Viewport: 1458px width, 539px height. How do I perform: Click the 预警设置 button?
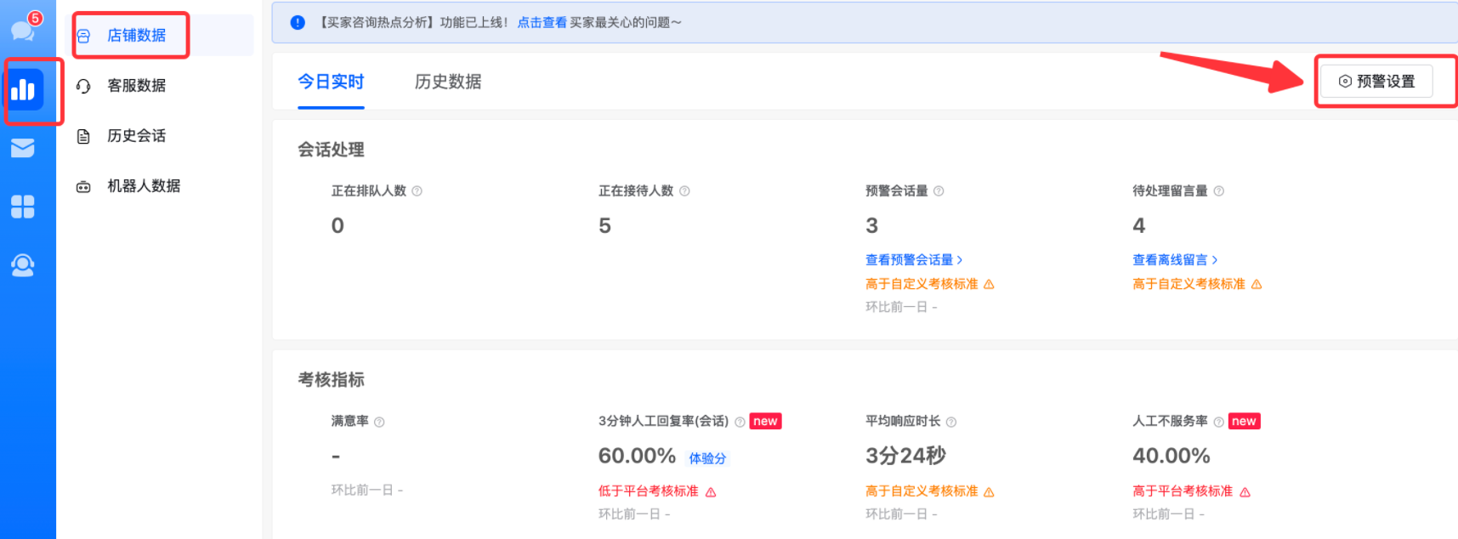(x=1376, y=82)
